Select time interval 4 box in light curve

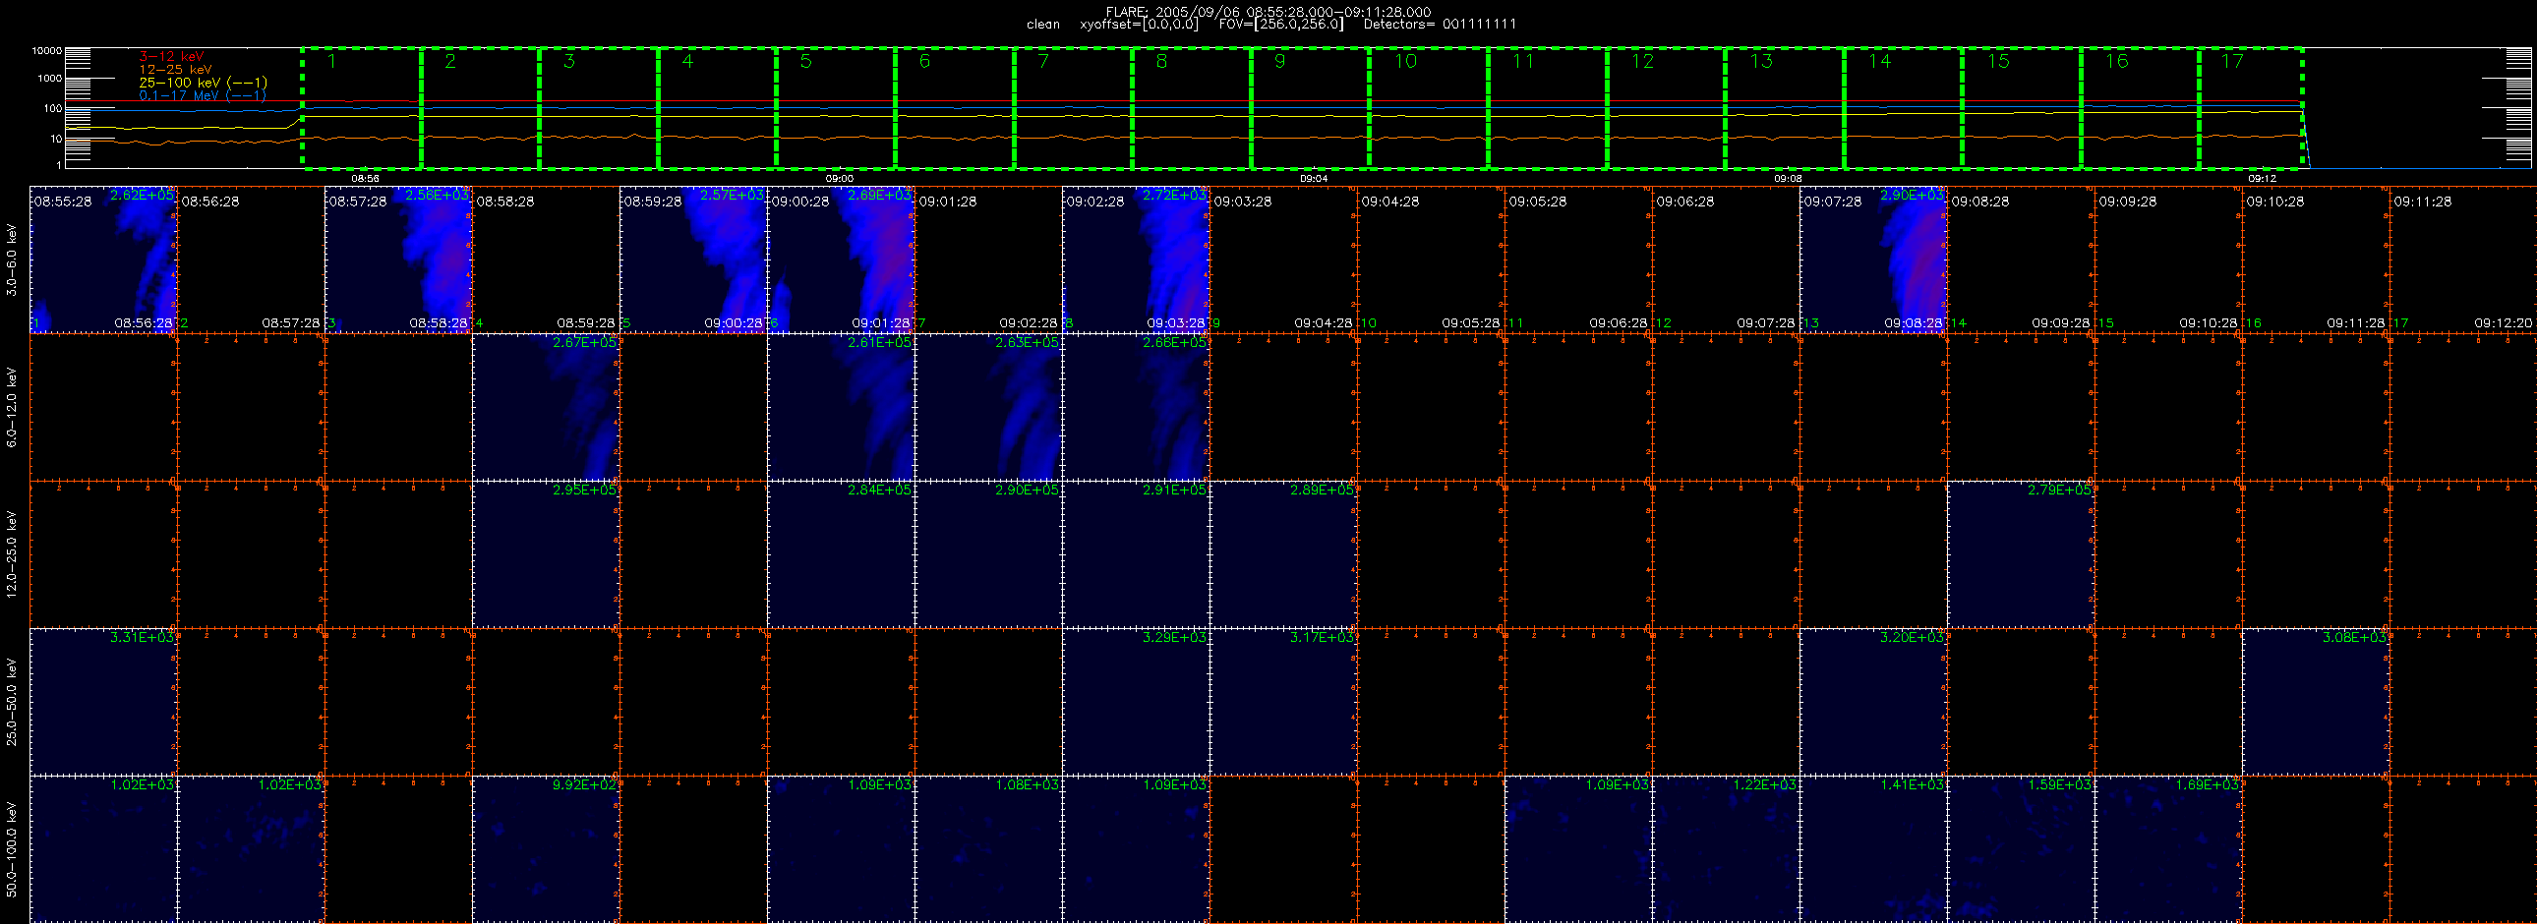click(x=717, y=108)
